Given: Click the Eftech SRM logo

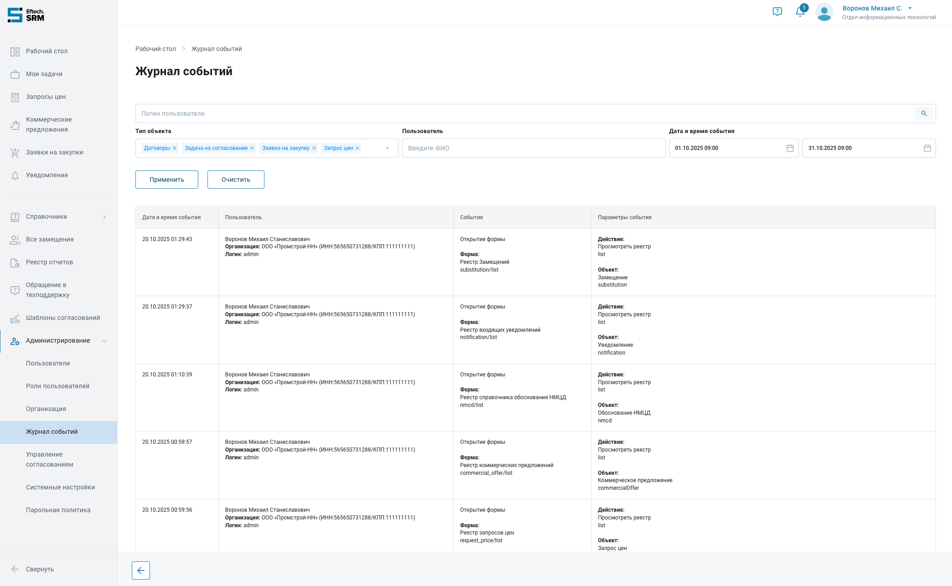Looking at the screenshot, I should click(x=26, y=15).
